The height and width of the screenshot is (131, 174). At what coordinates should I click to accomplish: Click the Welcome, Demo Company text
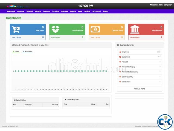pos(161,5)
